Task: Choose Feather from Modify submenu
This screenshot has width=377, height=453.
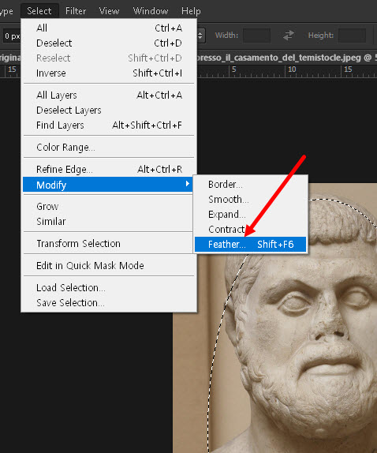Action: (250, 245)
